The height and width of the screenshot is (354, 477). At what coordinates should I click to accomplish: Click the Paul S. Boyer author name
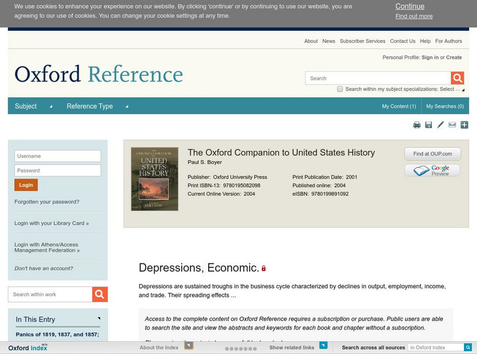point(205,162)
